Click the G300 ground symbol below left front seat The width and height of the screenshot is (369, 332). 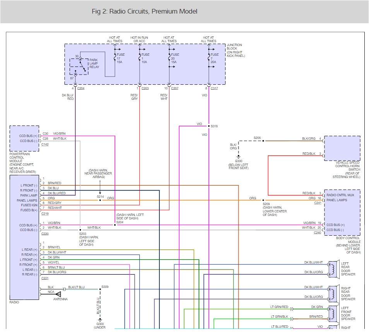pyautogui.click(x=239, y=157)
